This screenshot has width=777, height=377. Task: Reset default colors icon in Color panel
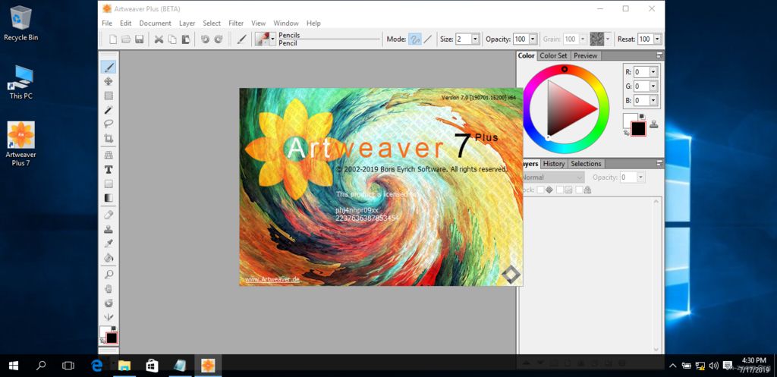click(x=642, y=116)
